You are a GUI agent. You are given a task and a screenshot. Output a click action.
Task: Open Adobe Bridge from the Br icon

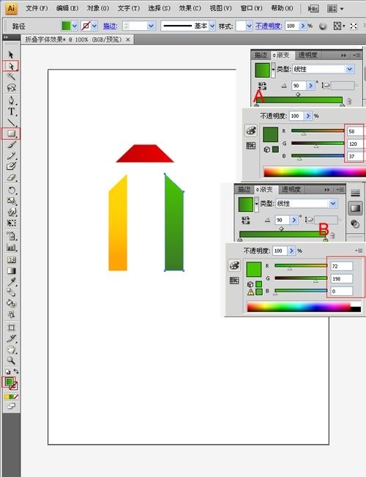[313, 9]
